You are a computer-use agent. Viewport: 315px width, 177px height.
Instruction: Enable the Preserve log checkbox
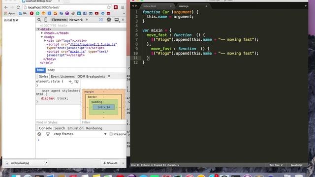(111, 134)
